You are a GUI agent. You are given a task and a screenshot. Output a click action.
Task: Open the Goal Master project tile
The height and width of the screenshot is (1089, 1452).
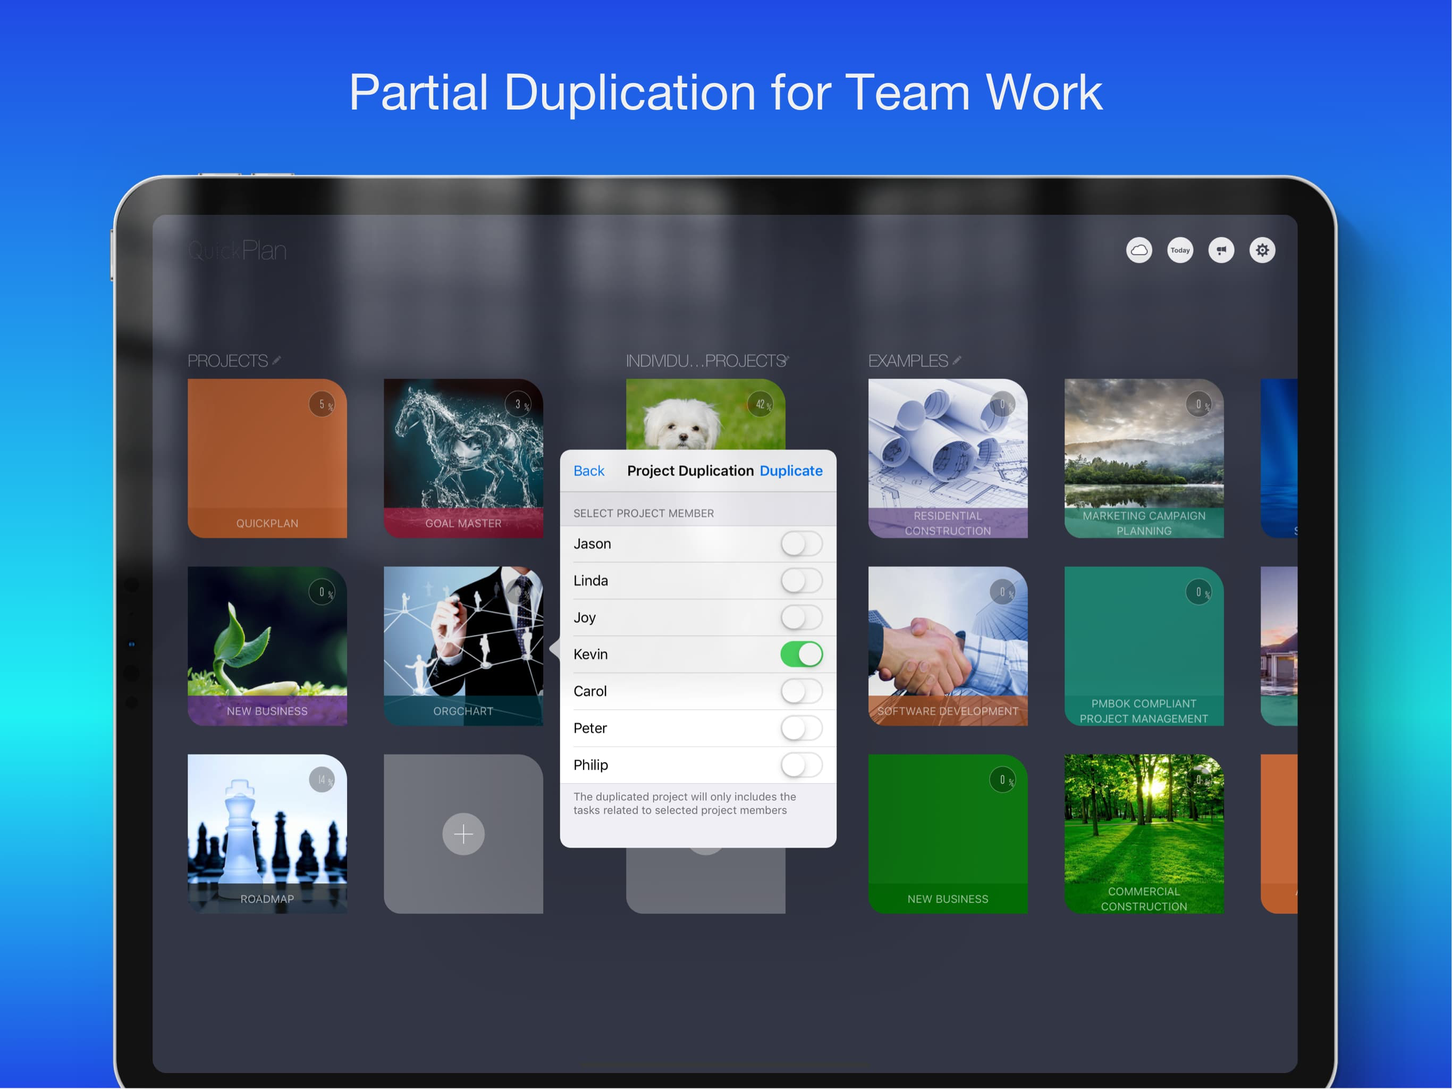463,458
